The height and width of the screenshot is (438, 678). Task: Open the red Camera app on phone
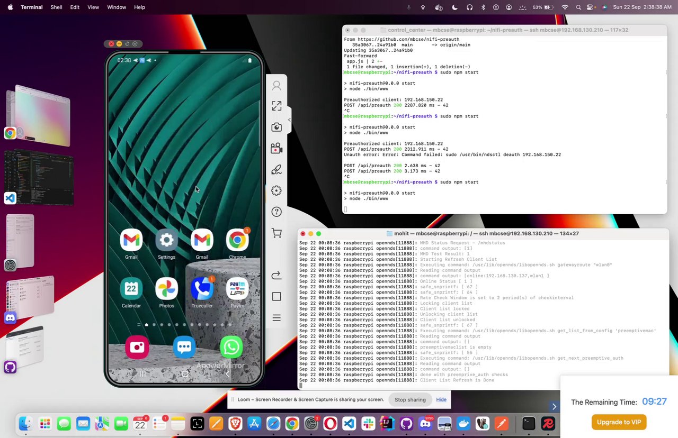(137, 348)
